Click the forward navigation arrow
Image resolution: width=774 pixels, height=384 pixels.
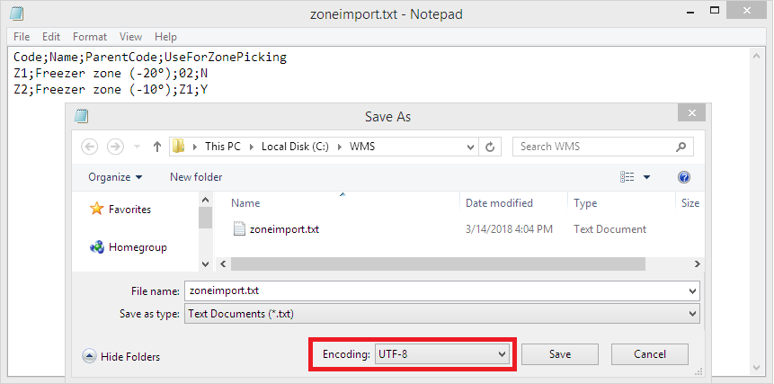point(115,147)
